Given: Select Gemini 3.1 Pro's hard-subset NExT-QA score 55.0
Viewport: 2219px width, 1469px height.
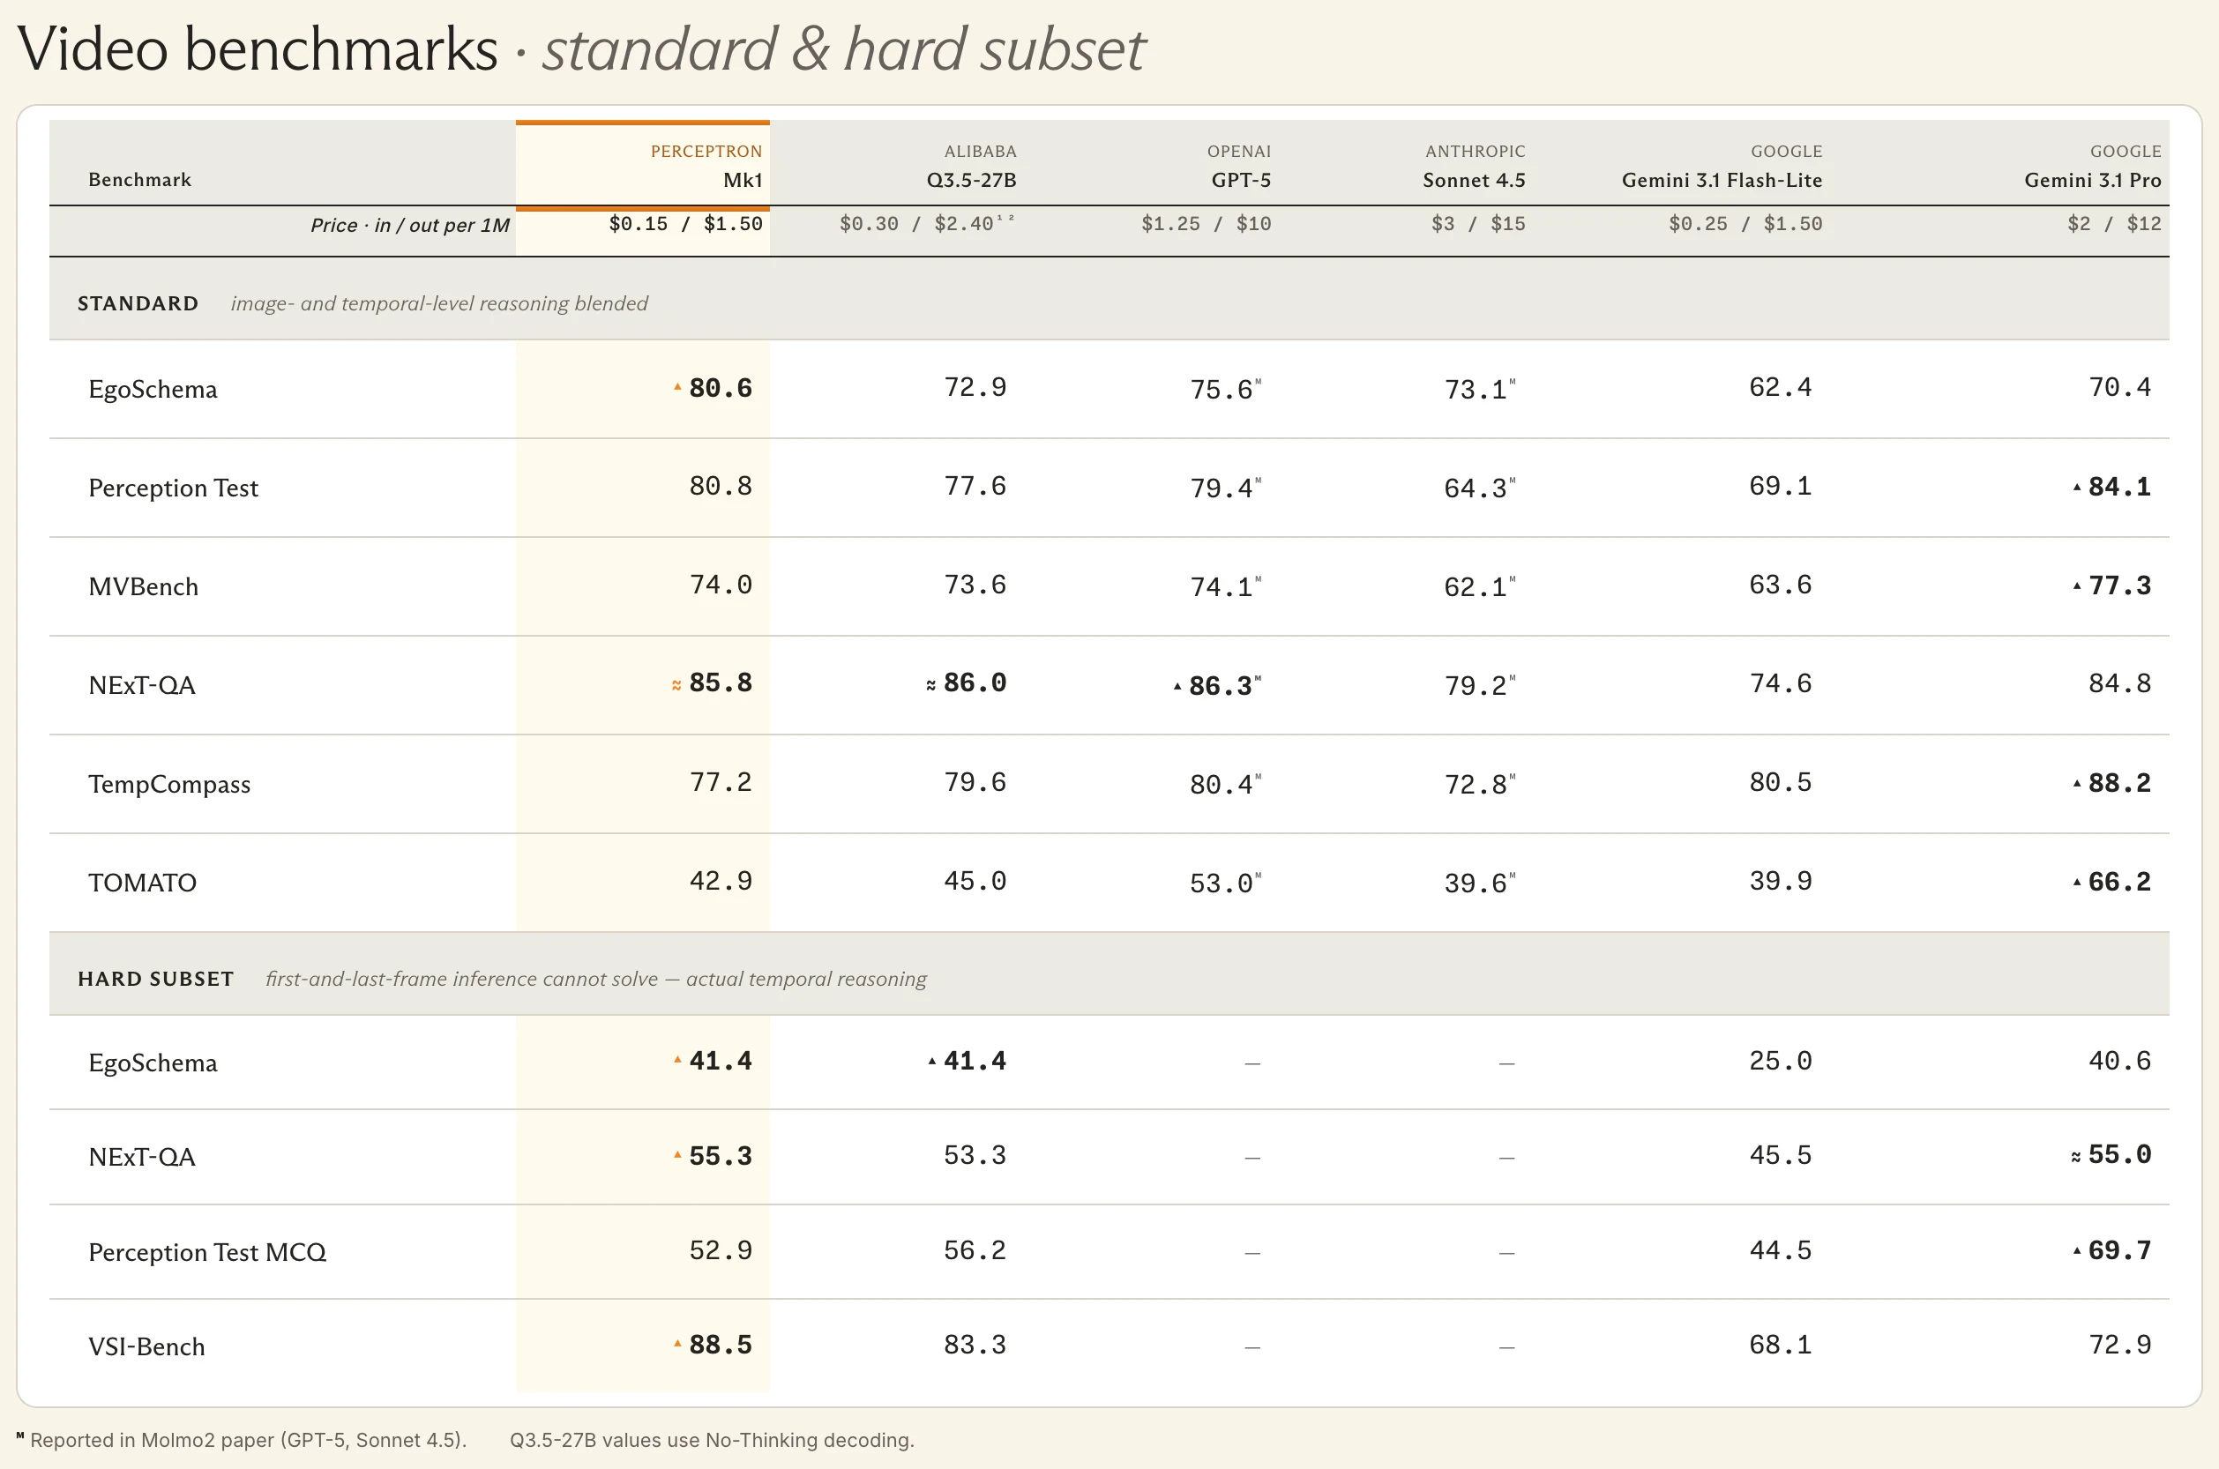Looking at the screenshot, I should coord(2119,1154).
